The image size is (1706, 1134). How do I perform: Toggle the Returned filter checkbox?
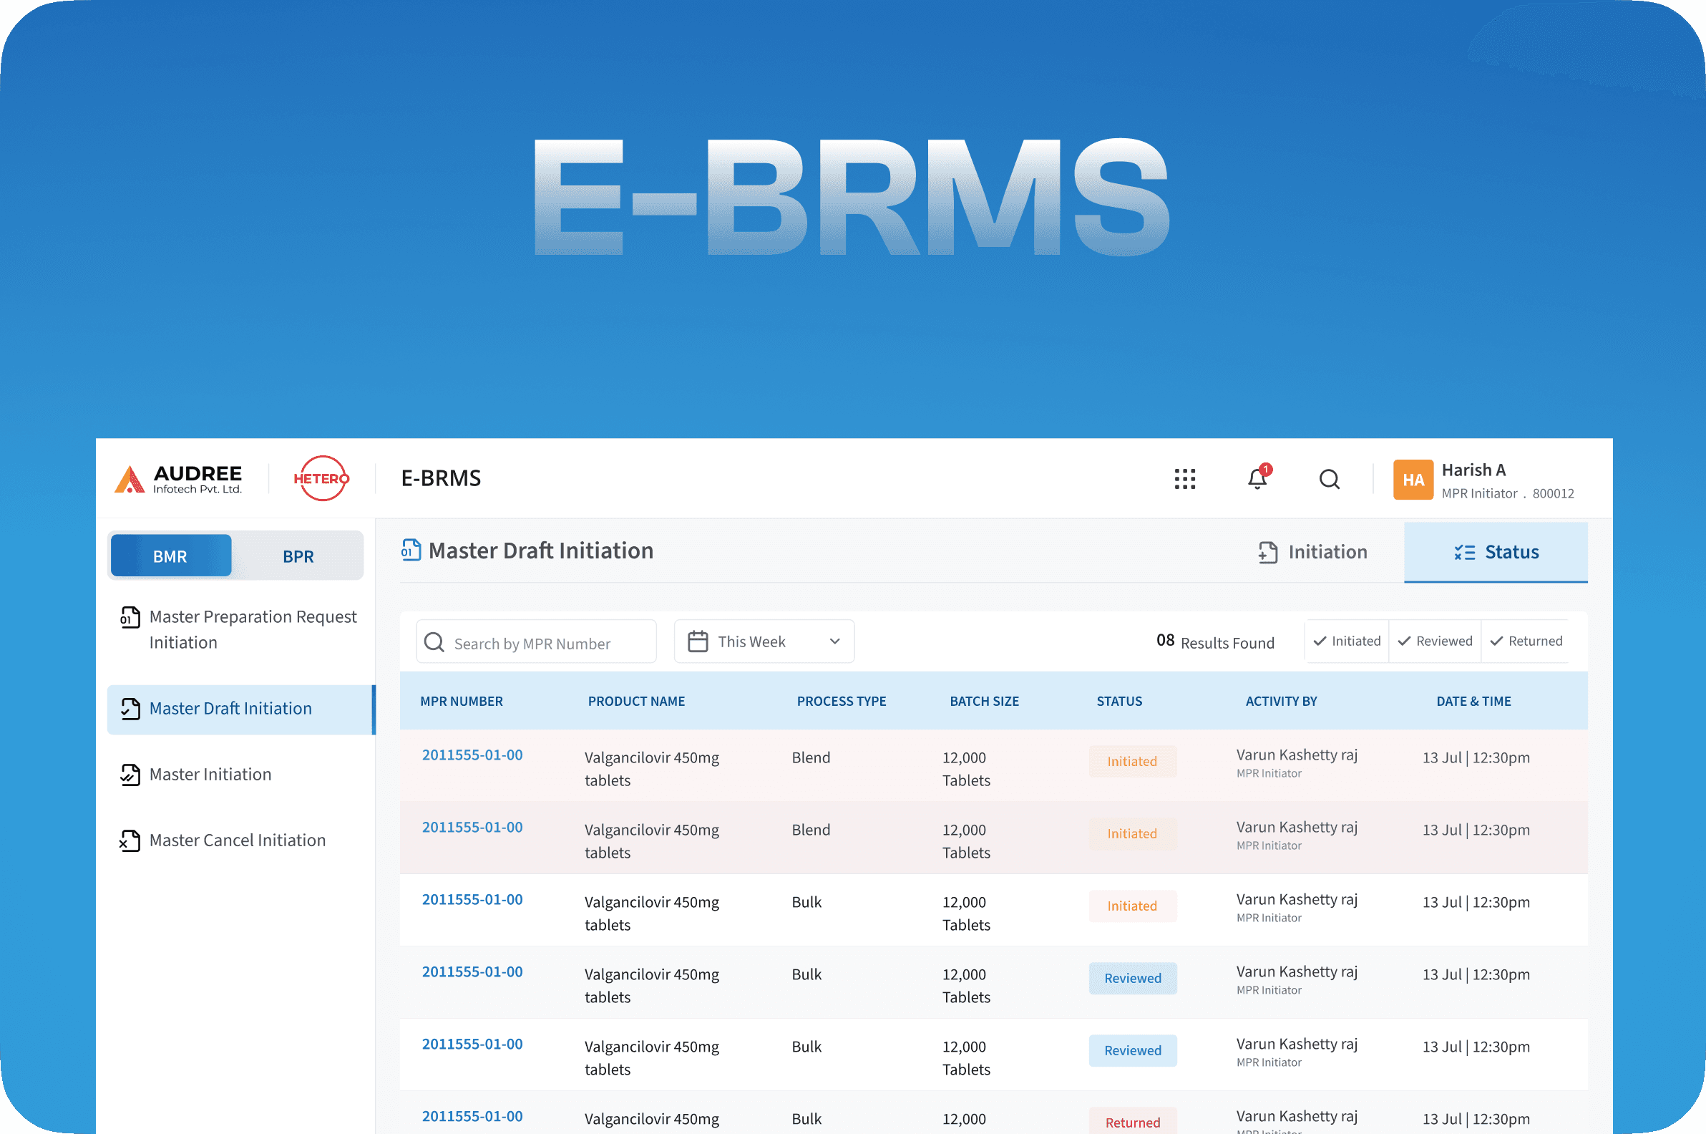point(1525,641)
